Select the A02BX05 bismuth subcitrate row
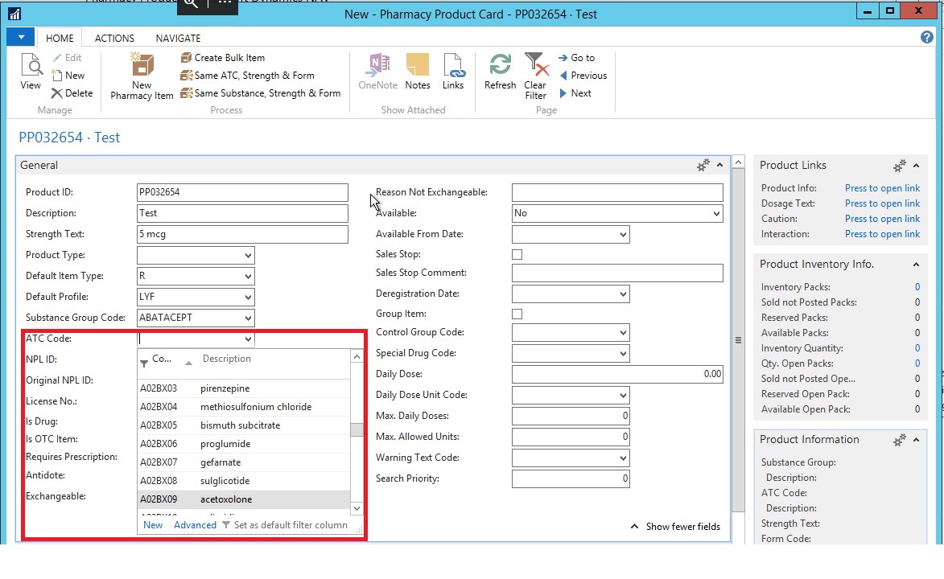This screenshot has height=579, width=944. 241,425
